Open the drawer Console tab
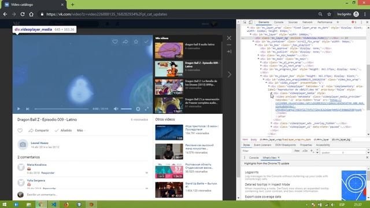 coord(254,158)
